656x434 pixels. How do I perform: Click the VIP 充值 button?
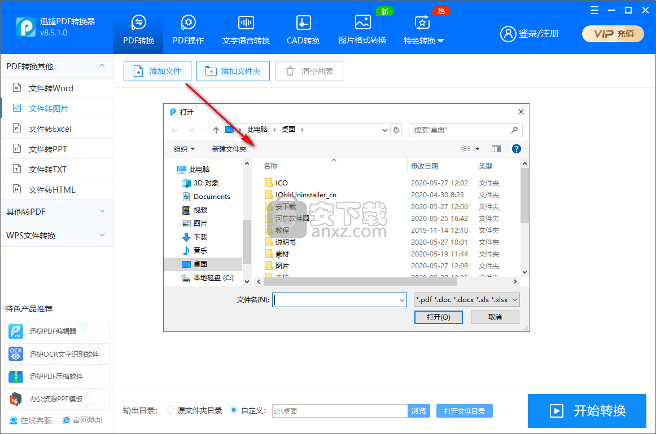[x=613, y=34]
